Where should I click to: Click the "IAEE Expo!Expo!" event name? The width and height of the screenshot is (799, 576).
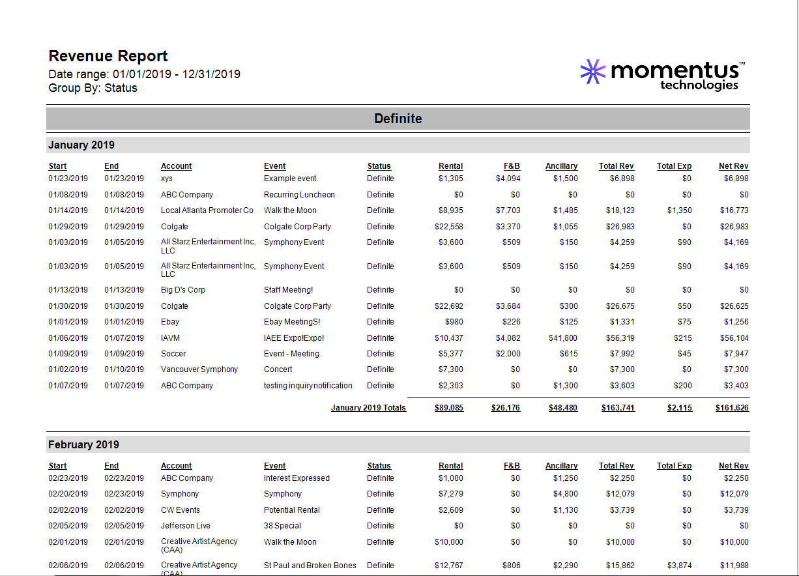[294, 338]
